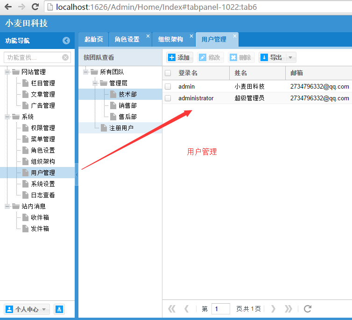Screen dimensions: 352x320
Task: Switch to the 组织架构 tab
Action: pyautogui.click(x=170, y=40)
